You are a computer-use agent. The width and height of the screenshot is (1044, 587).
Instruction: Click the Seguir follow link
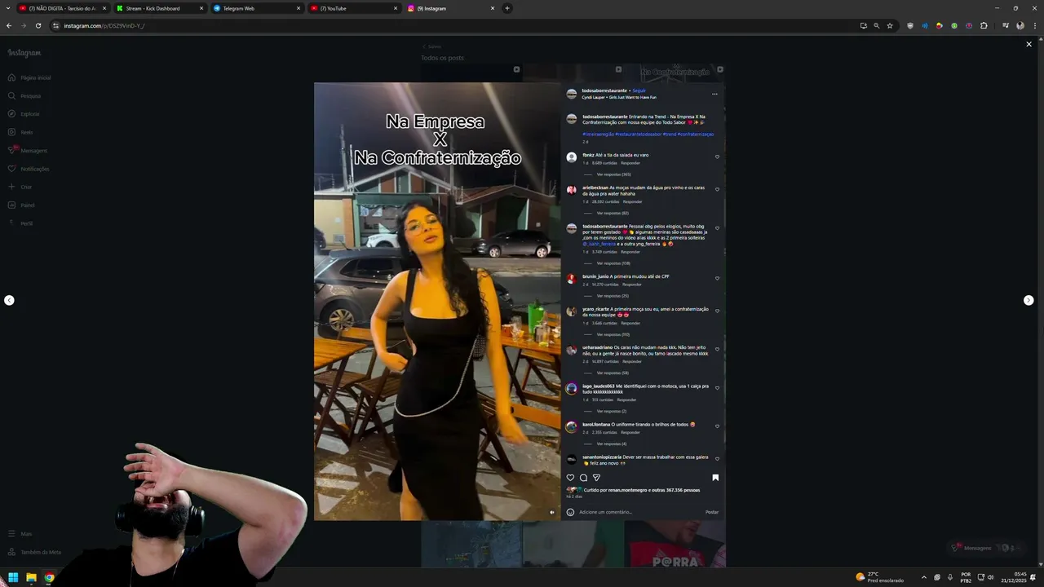[x=639, y=90]
